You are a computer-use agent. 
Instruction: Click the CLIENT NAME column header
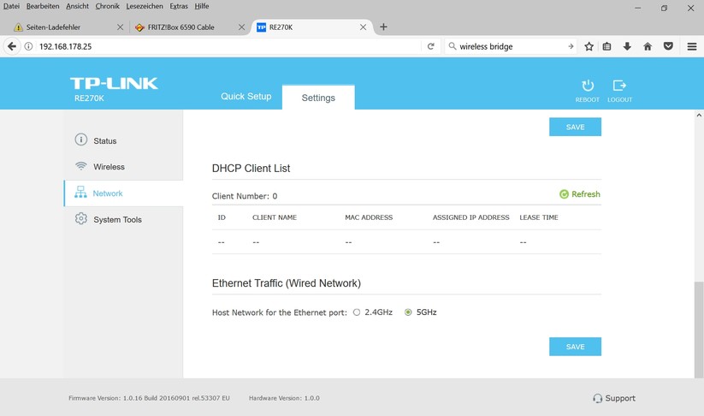tap(275, 217)
